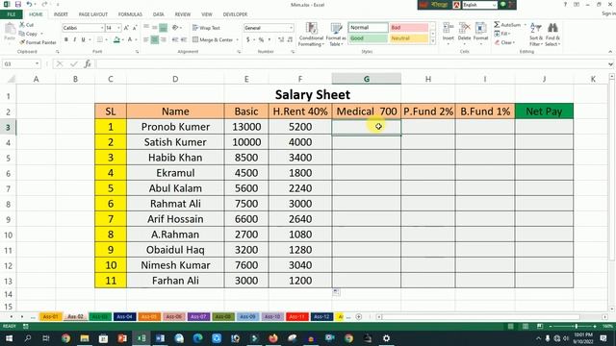Viewport: 616px width, 346px height.
Task: Click the Auto Fill Options icon below table
Action: coord(336,292)
